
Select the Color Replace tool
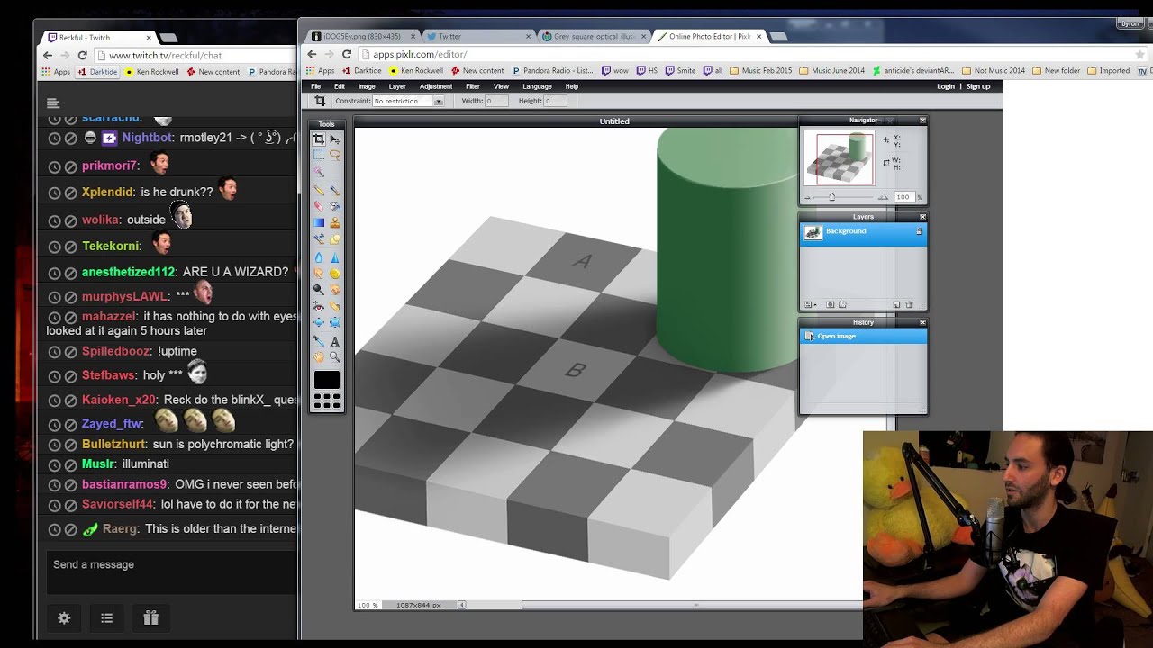point(319,238)
